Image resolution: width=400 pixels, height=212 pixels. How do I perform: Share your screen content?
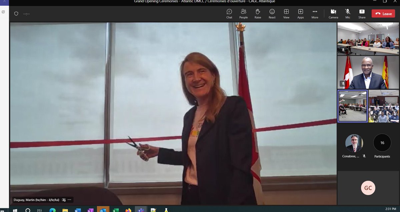click(362, 14)
